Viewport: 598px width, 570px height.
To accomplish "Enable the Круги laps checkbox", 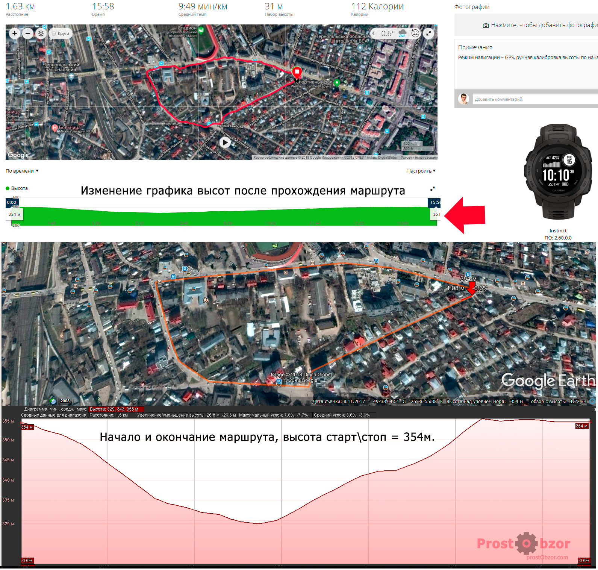I will [54, 34].
